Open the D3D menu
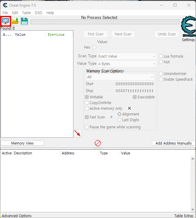196x218 pixels. pos(38,13)
